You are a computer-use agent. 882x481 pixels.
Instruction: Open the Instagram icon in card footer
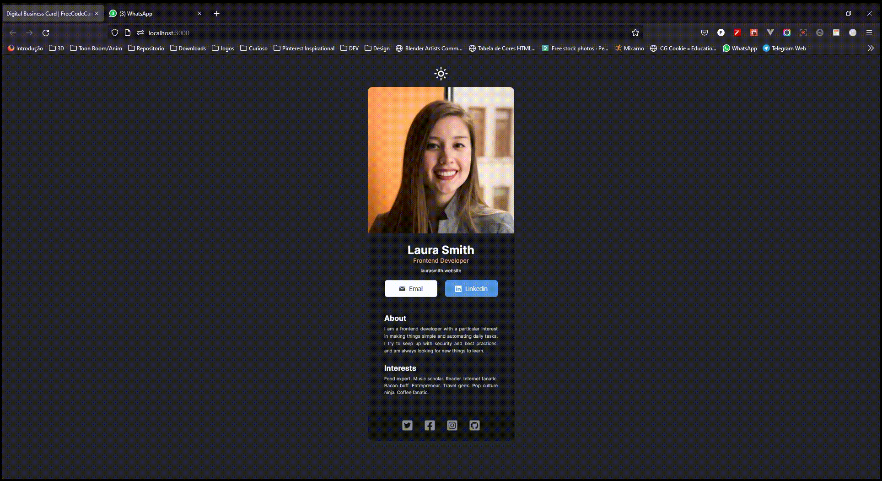452,426
